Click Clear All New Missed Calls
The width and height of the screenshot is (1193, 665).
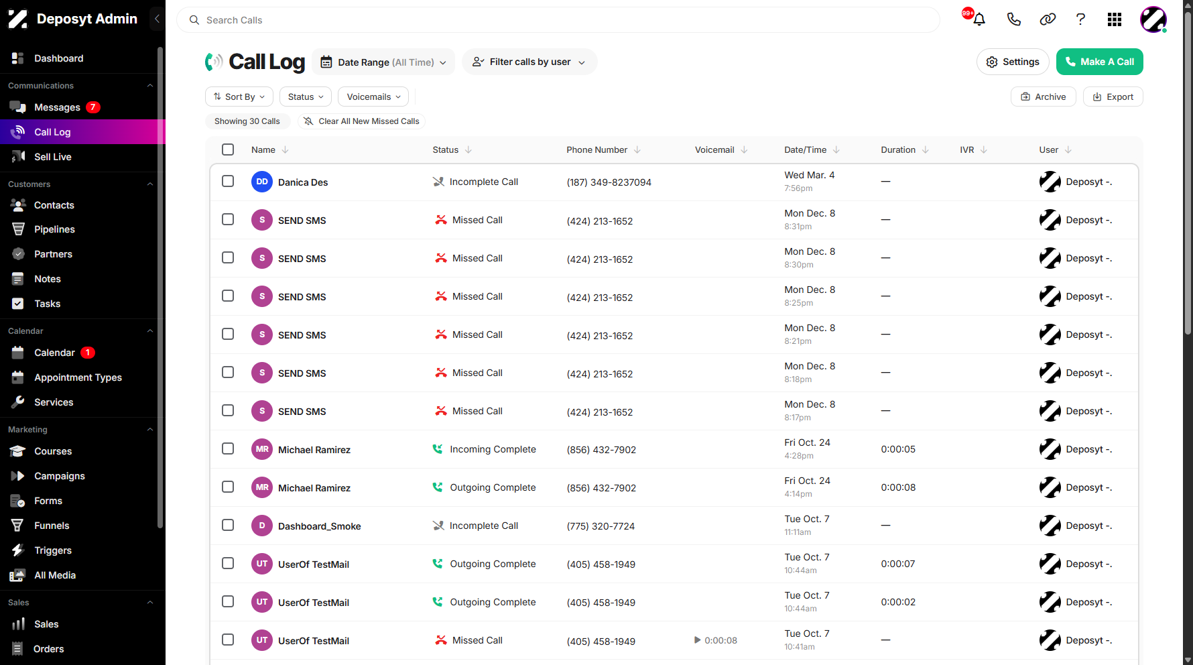coord(362,121)
